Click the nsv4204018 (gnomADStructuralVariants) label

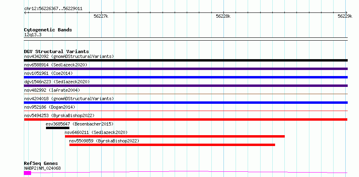(69, 99)
